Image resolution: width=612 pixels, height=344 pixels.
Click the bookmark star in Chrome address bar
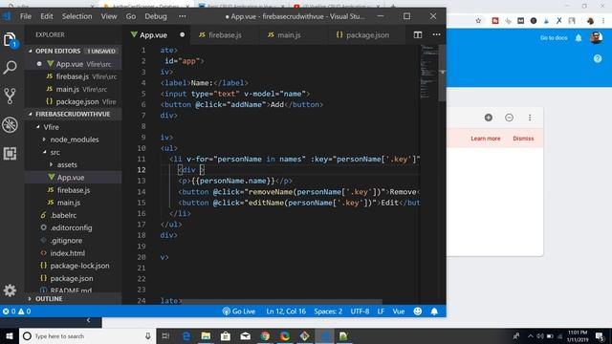point(478,21)
